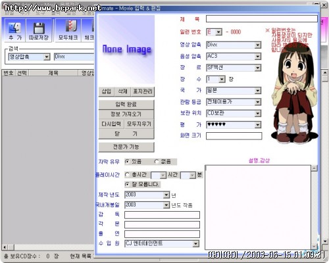Viewport: 329px width, 263px height.
Task: Click the main list scroll left arrow
Action: pyautogui.click(x=5, y=247)
